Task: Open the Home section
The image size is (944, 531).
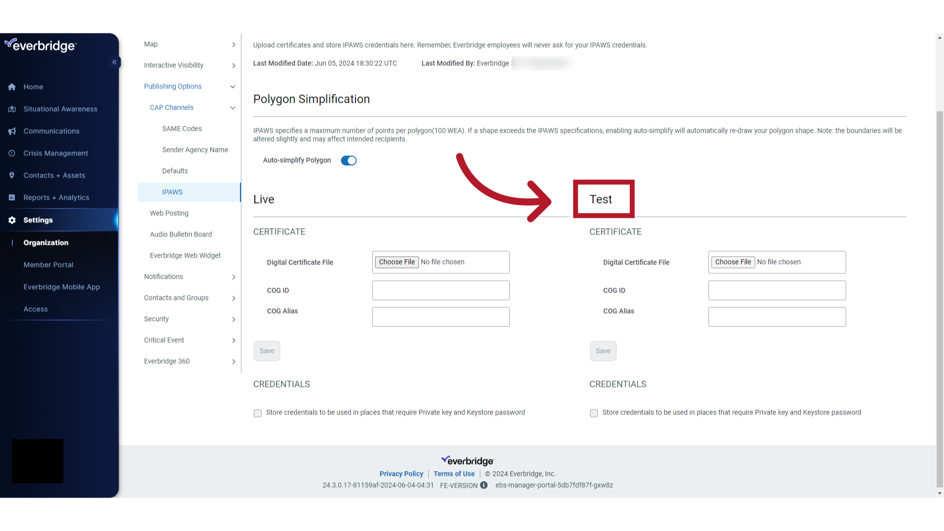Action: (x=33, y=86)
